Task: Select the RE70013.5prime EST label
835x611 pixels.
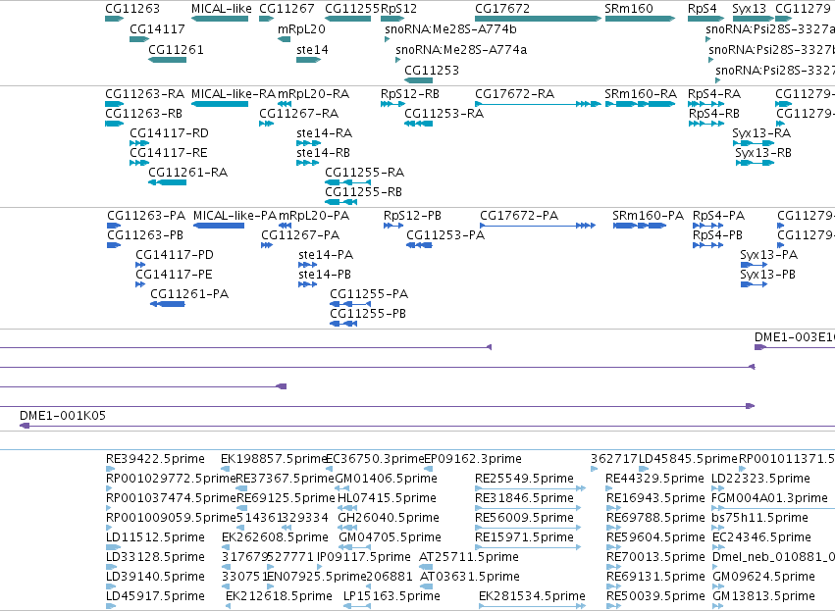Action: [x=655, y=557]
